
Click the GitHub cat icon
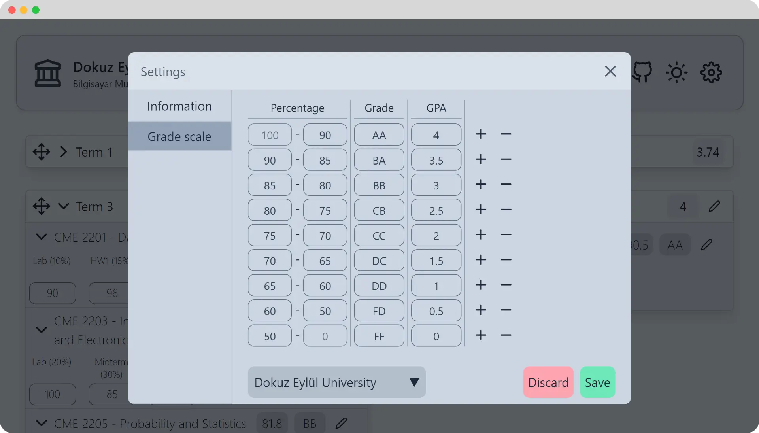[x=642, y=72]
